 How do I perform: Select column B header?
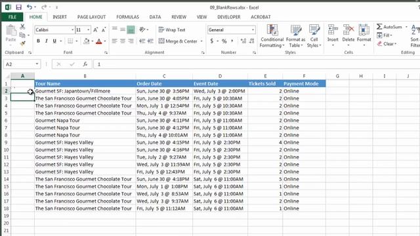(85, 76)
